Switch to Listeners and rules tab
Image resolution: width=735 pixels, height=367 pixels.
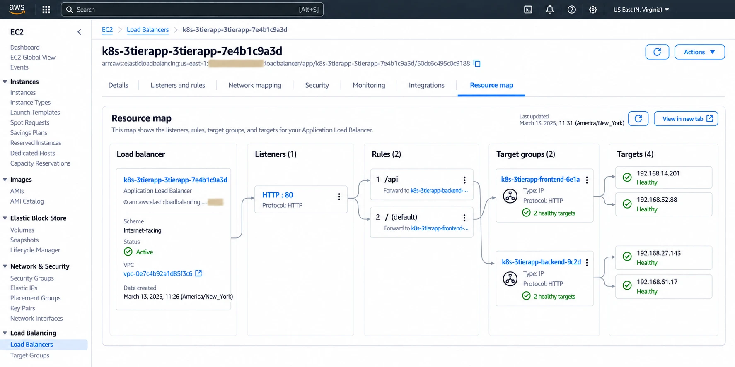(x=178, y=85)
